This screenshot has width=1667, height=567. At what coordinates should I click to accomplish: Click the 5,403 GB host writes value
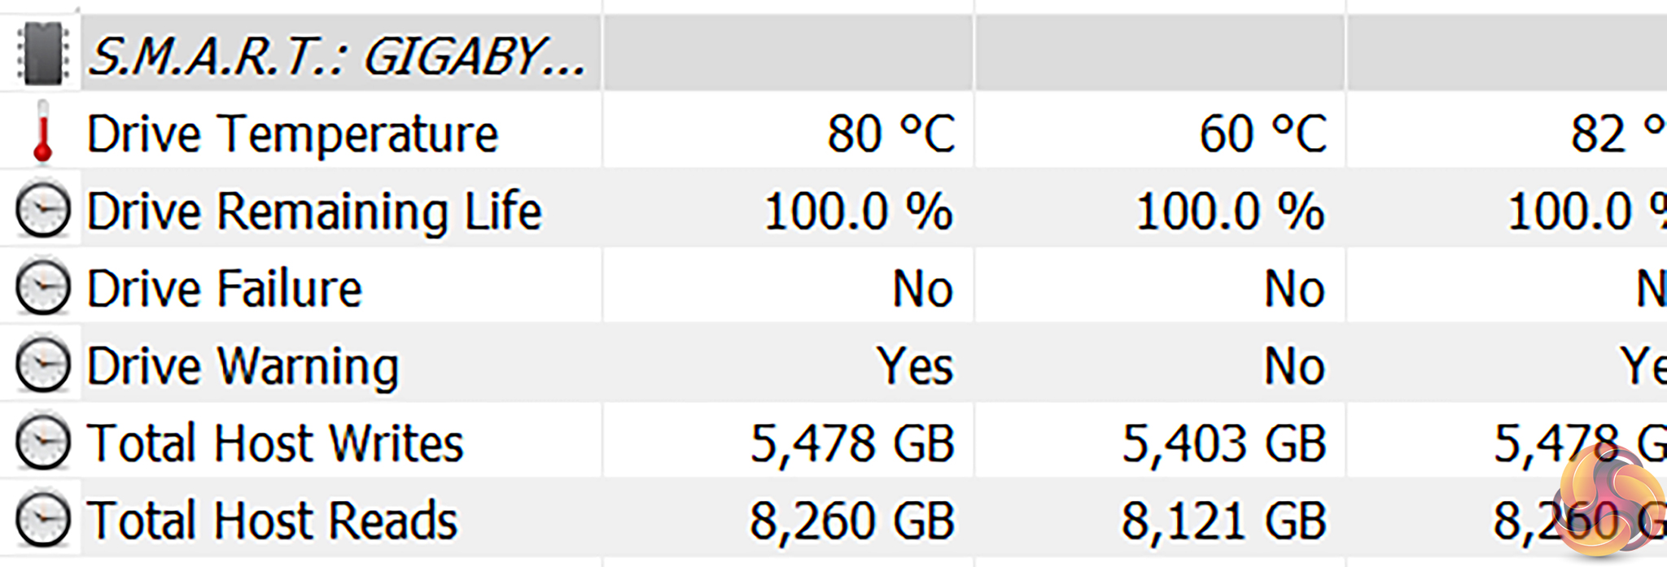click(1223, 443)
